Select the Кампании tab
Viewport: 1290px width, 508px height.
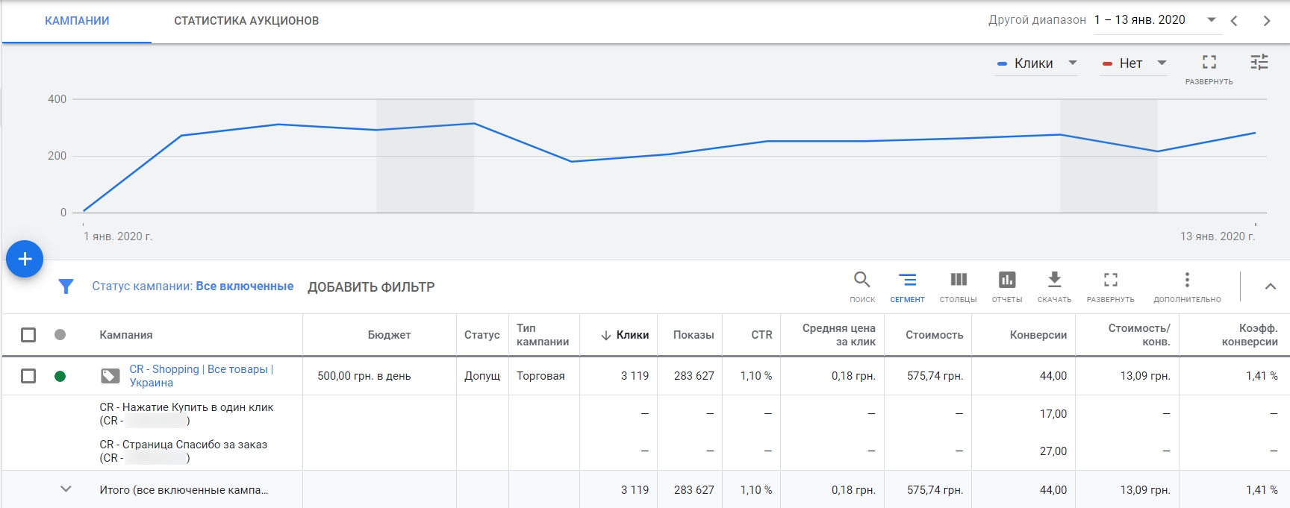pos(77,21)
